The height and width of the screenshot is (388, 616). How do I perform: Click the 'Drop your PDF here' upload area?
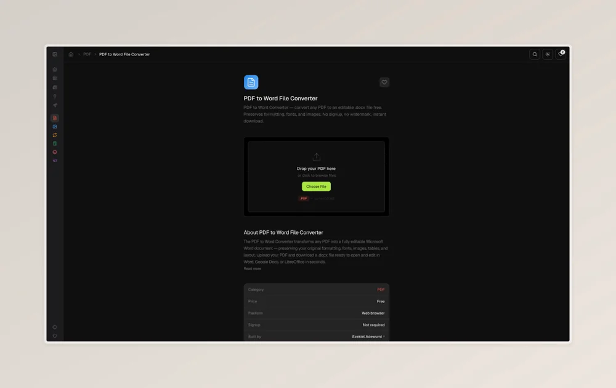pos(316,168)
